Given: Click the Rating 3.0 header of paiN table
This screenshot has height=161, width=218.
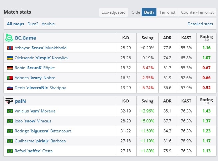Looking at the screenshot, I should (x=206, y=101).
